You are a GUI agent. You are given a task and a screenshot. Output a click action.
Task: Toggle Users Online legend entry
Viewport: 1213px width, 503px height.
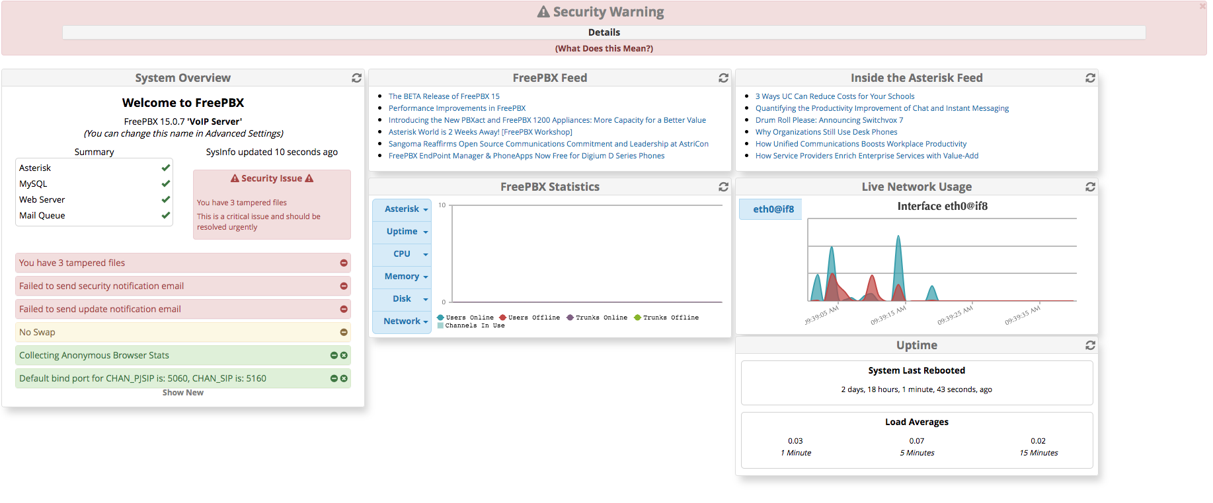(465, 318)
